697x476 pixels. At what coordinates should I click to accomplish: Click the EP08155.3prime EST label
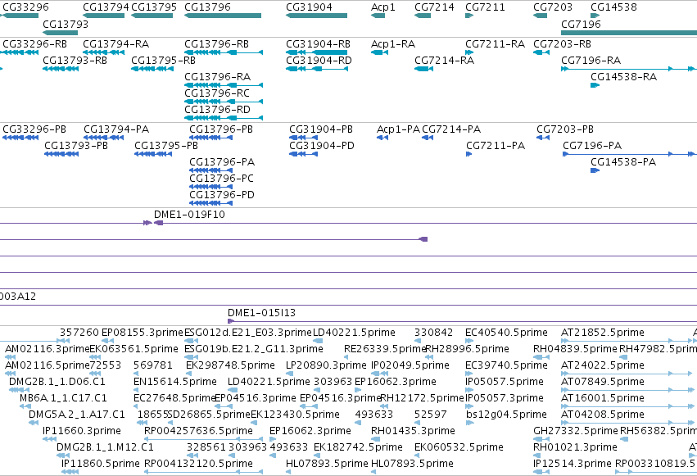tap(143, 333)
